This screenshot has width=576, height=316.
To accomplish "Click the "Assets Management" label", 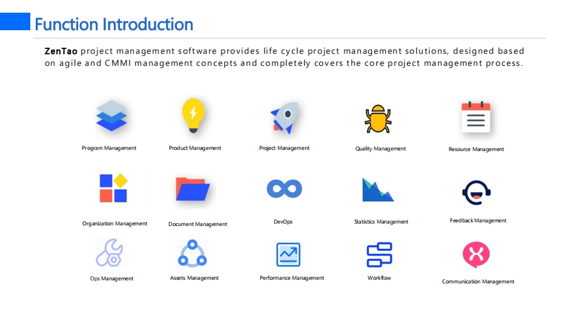I will click(194, 278).
